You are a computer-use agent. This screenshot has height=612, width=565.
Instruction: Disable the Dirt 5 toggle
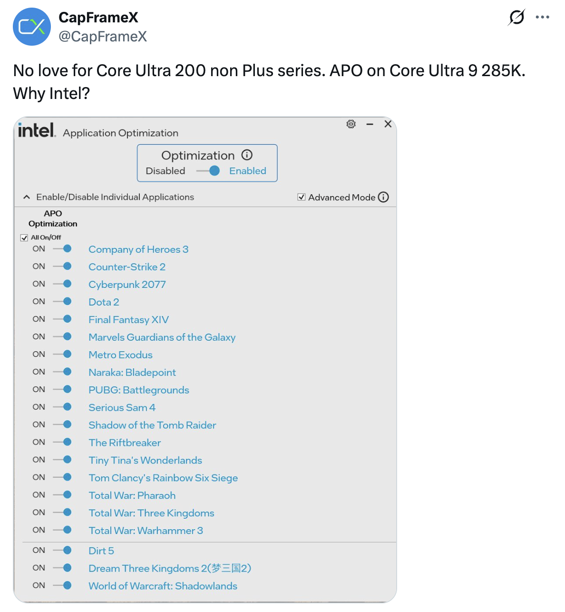click(x=62, y=550)
